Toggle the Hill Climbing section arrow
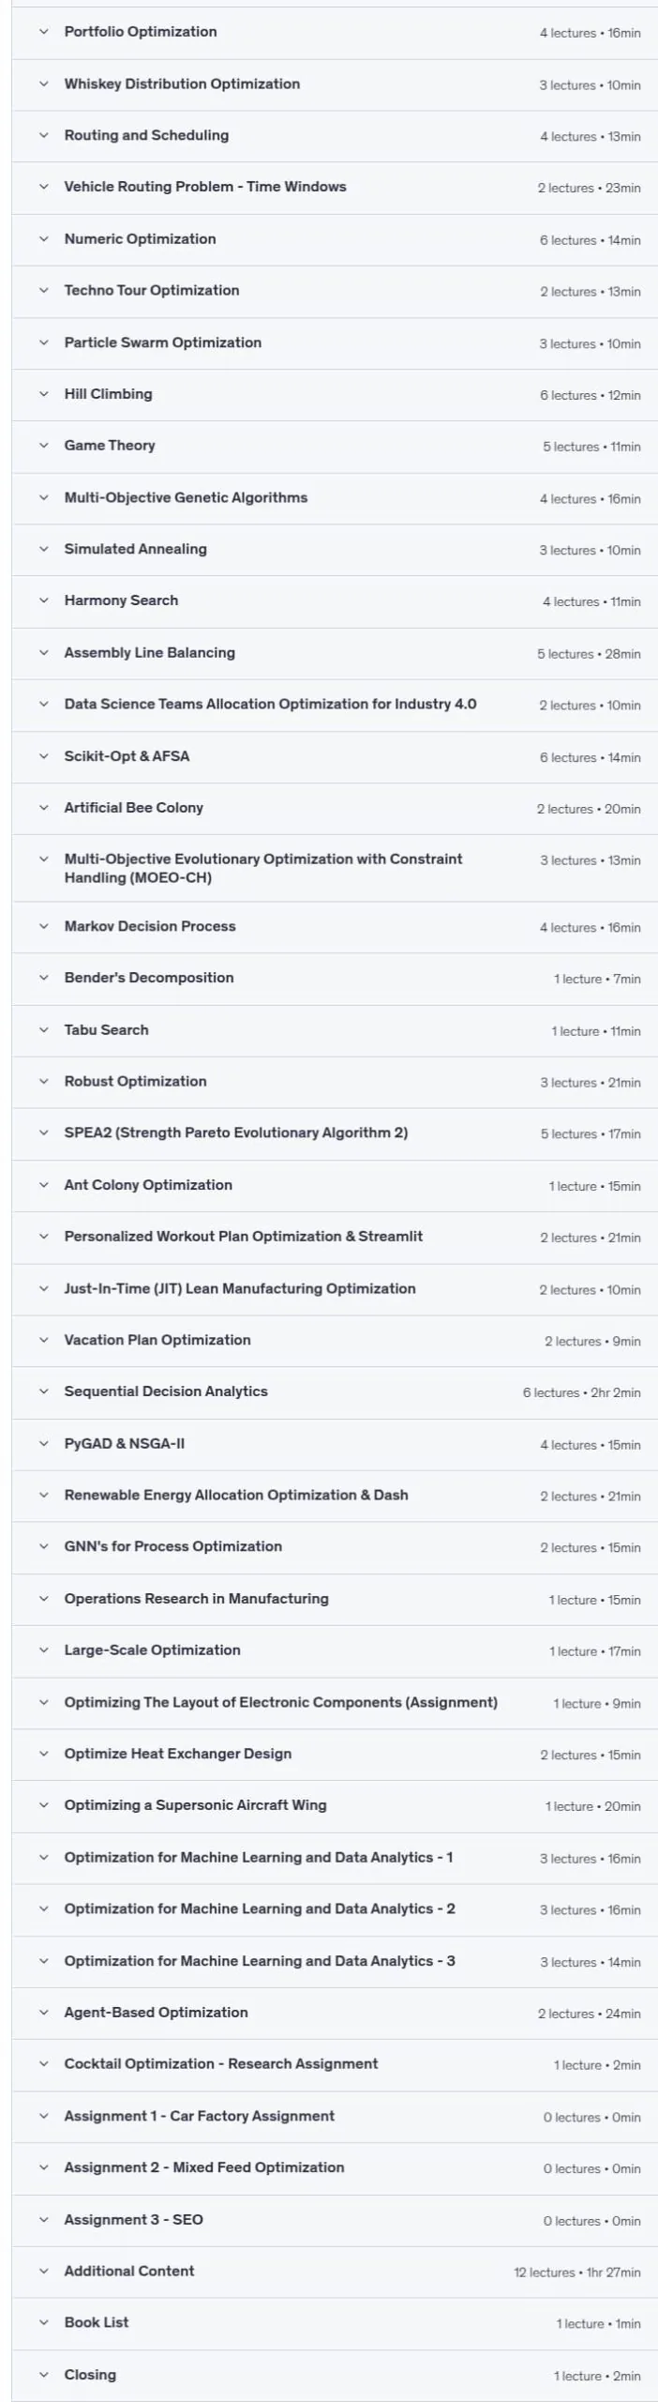This screenshot has width=658, height=2402. tap(43, 394)
